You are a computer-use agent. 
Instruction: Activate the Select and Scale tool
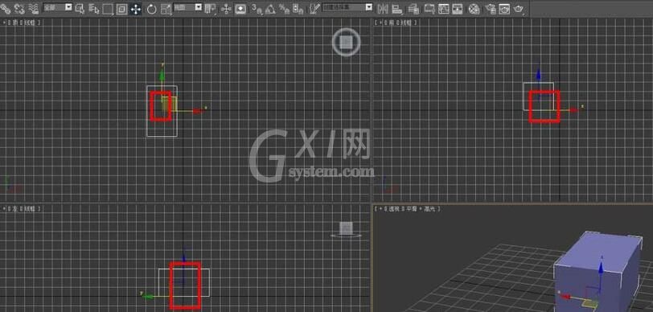tap(166, 9)
